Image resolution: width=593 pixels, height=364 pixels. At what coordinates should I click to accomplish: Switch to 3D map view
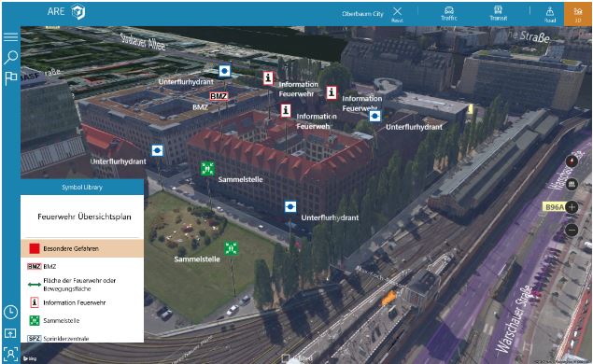(577, 14)
